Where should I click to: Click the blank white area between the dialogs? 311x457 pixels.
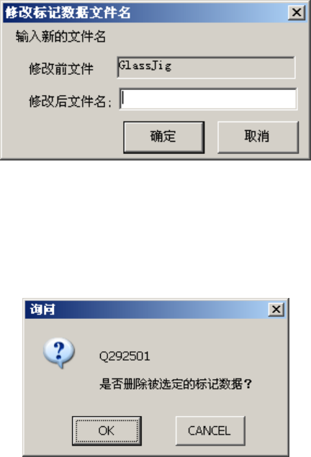[x=155, y=229]
